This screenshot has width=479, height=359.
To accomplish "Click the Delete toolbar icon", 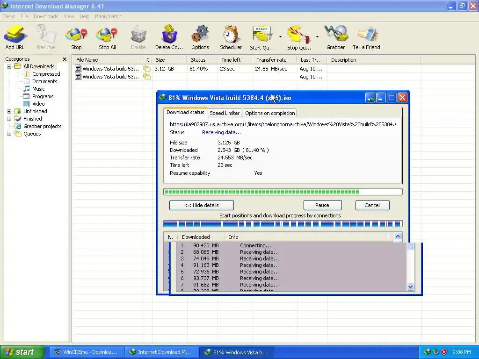I will point(138,37).
